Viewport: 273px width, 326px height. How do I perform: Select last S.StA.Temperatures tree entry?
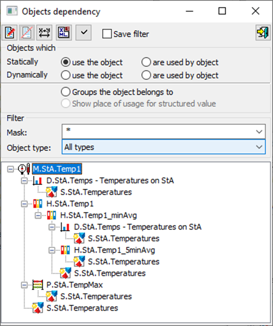click(x=82, y=308)
